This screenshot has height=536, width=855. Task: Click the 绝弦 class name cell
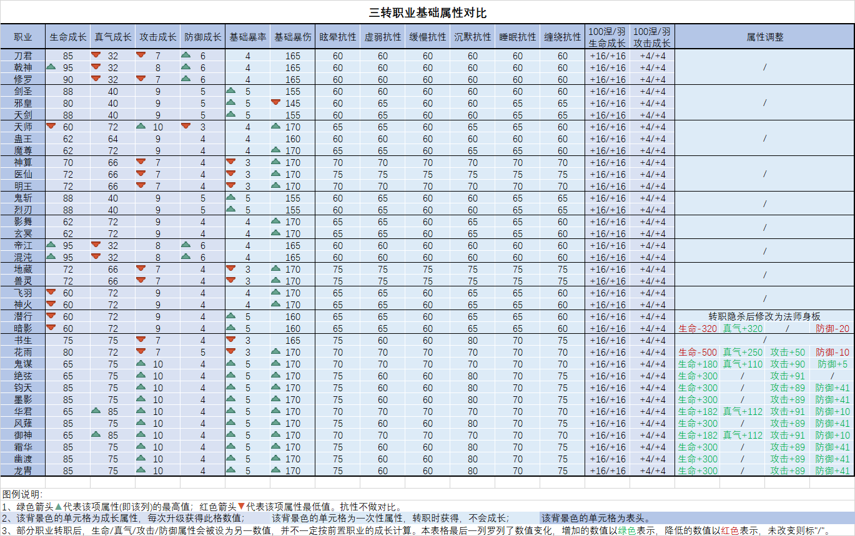click(23, 376)
